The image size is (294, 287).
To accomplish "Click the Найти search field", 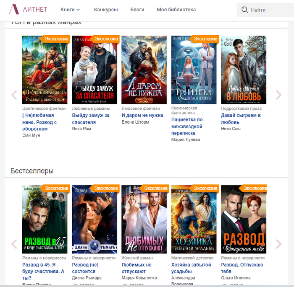I will tap(265, 10).
